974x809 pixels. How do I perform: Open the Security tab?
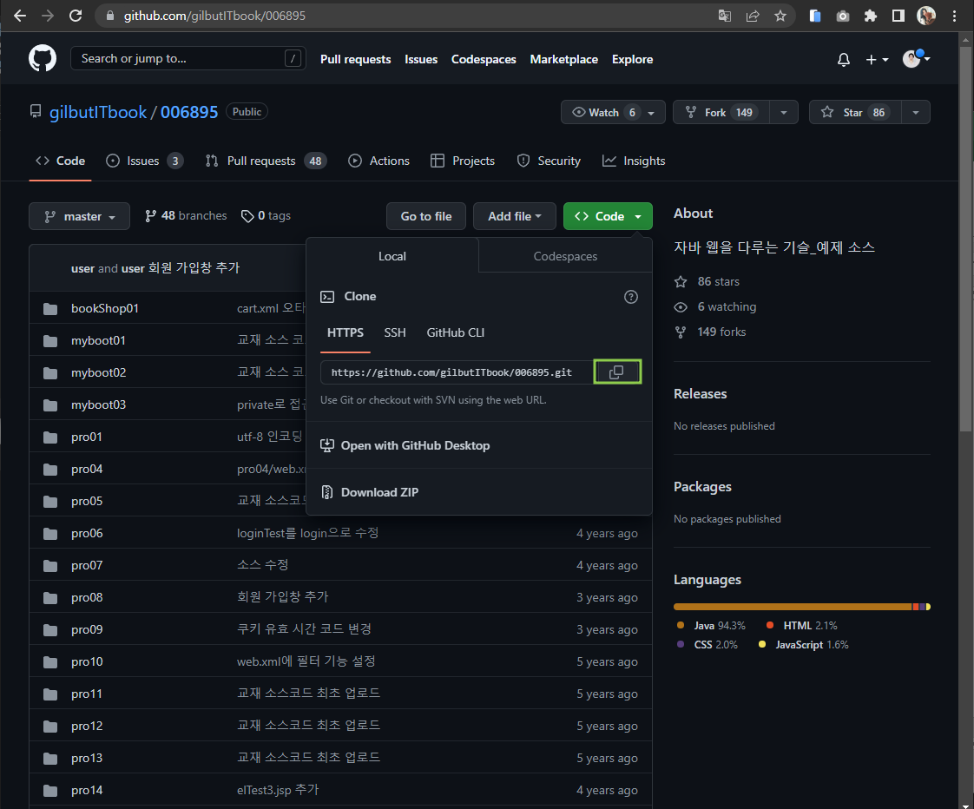[x=549, y=161]
